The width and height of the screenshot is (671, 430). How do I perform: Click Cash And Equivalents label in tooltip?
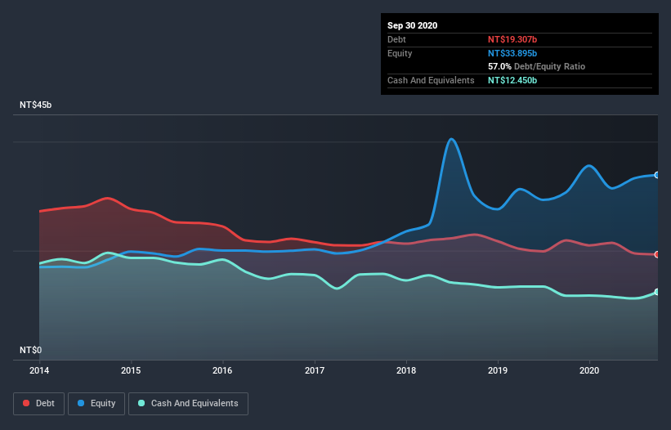click(x=431, y=80)
